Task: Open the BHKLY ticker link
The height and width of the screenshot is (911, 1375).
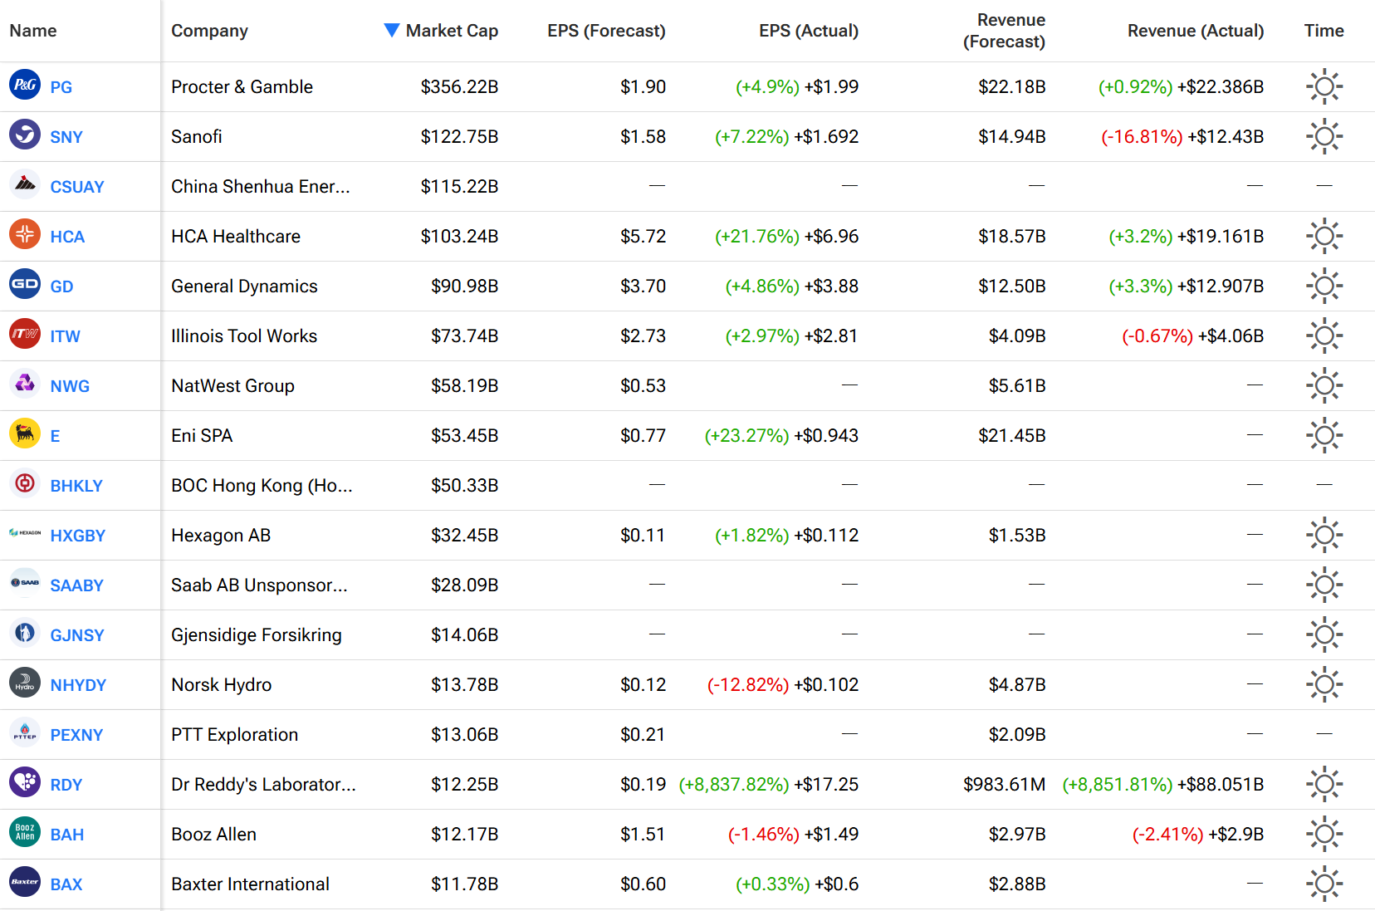Action: click(x=76, y=486)
